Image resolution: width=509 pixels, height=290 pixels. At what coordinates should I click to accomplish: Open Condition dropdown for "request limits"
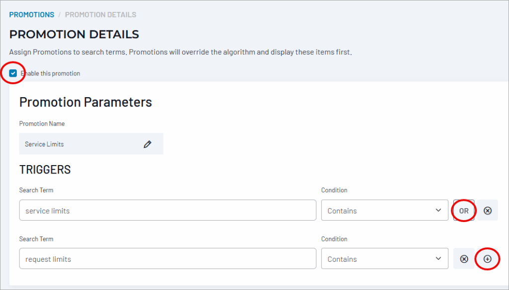pyautogui.click(x=384, y=259)
